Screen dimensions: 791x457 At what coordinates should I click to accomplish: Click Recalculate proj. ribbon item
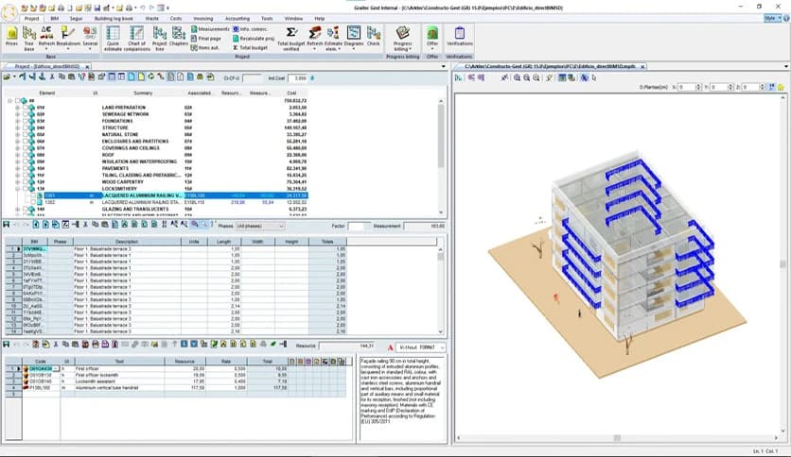[254, 39]
